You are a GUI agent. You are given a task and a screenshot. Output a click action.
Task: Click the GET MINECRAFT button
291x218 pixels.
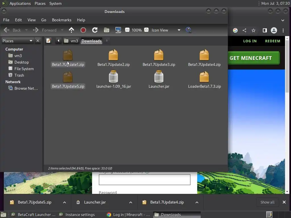pos(253,58)
